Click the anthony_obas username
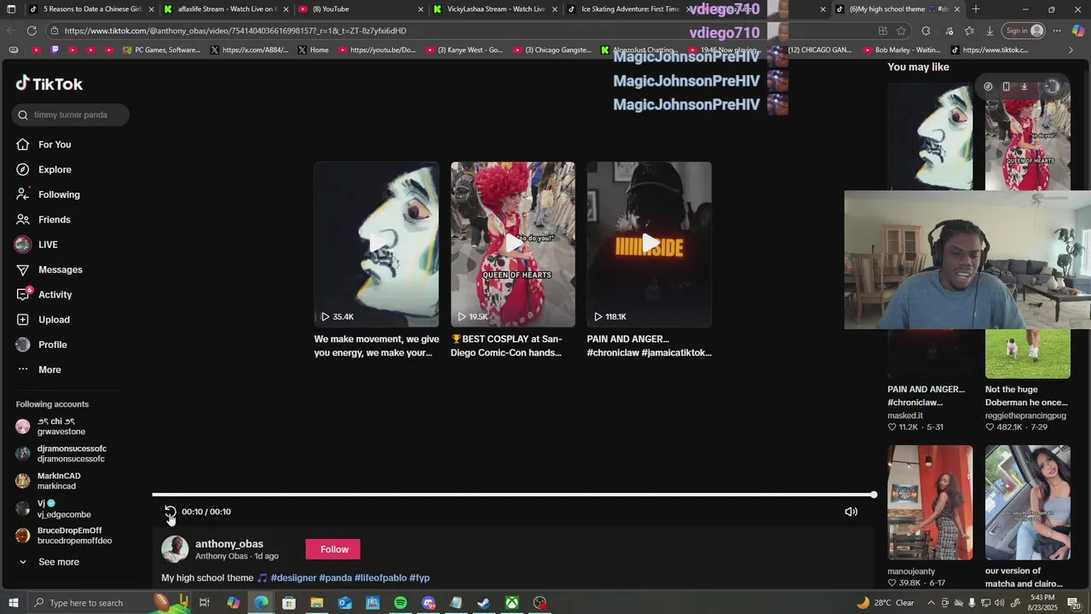 click(229, 544)
